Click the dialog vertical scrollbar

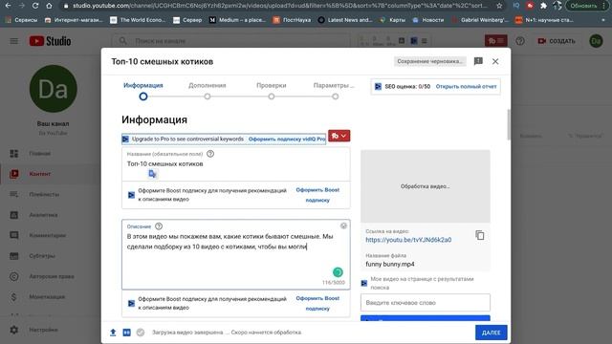508,125
